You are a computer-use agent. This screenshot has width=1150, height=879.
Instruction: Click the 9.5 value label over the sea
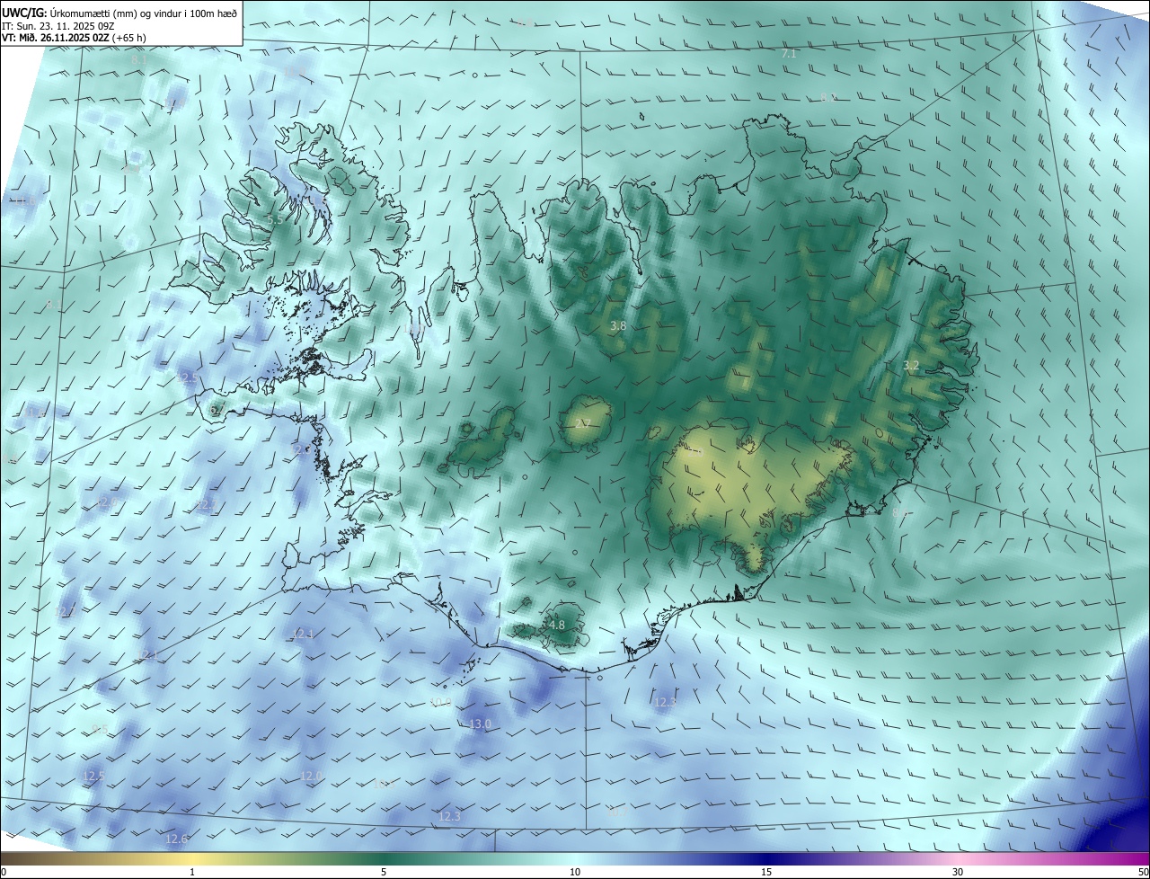click(100, 729)
